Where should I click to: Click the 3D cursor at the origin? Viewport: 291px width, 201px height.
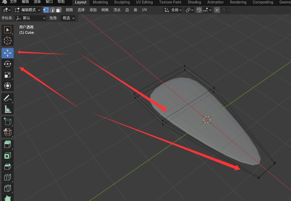(207, 120)
